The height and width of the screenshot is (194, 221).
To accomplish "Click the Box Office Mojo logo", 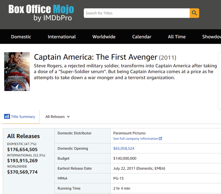I will coord(41,9).
